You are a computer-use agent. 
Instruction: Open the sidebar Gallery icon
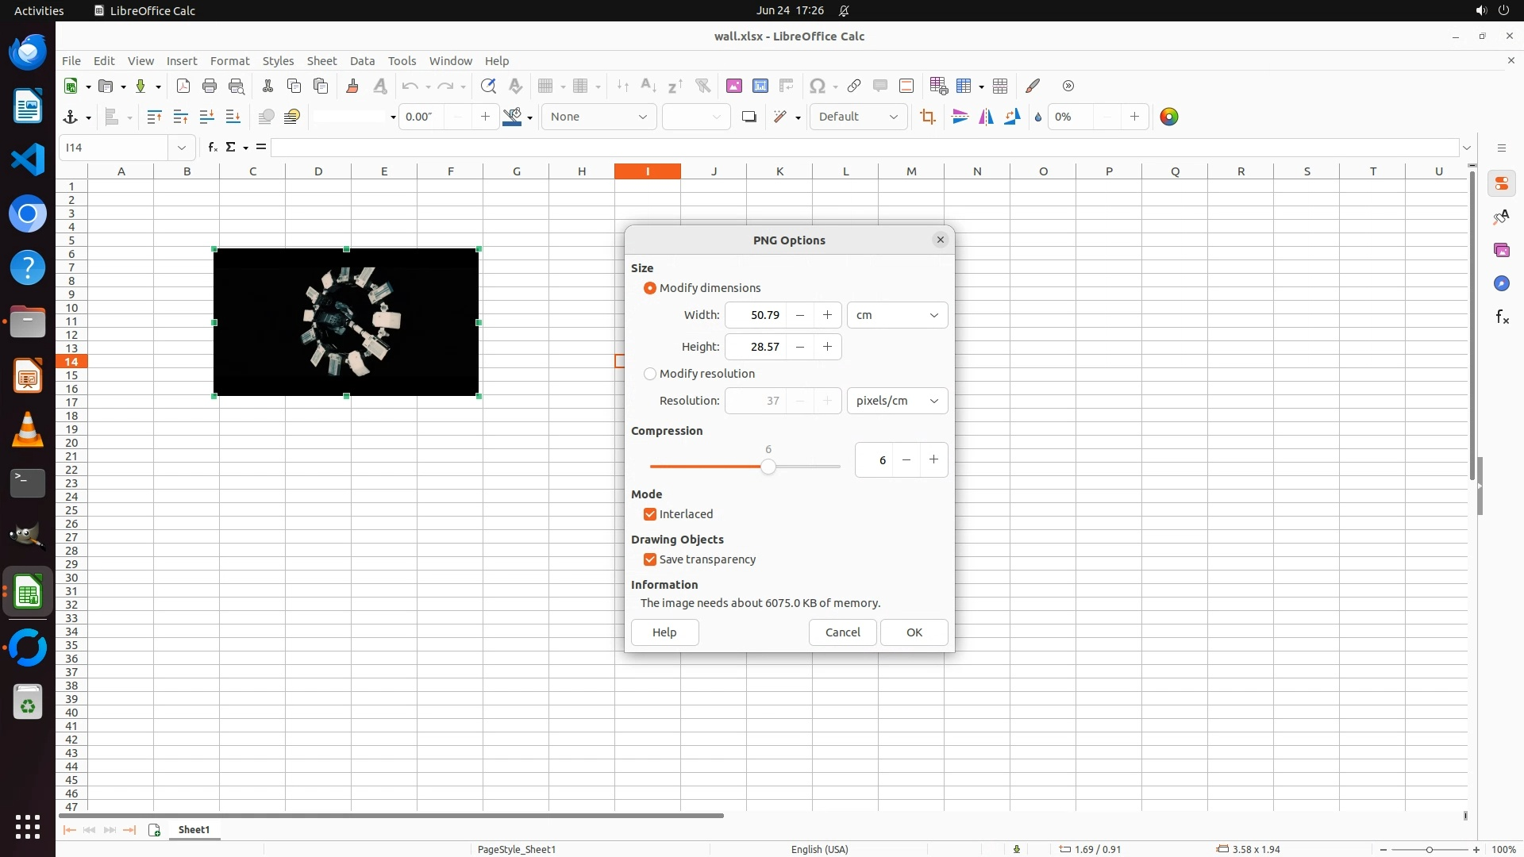point(1501,250)
